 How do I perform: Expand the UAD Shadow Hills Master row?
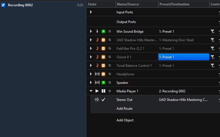click(91, 40)
